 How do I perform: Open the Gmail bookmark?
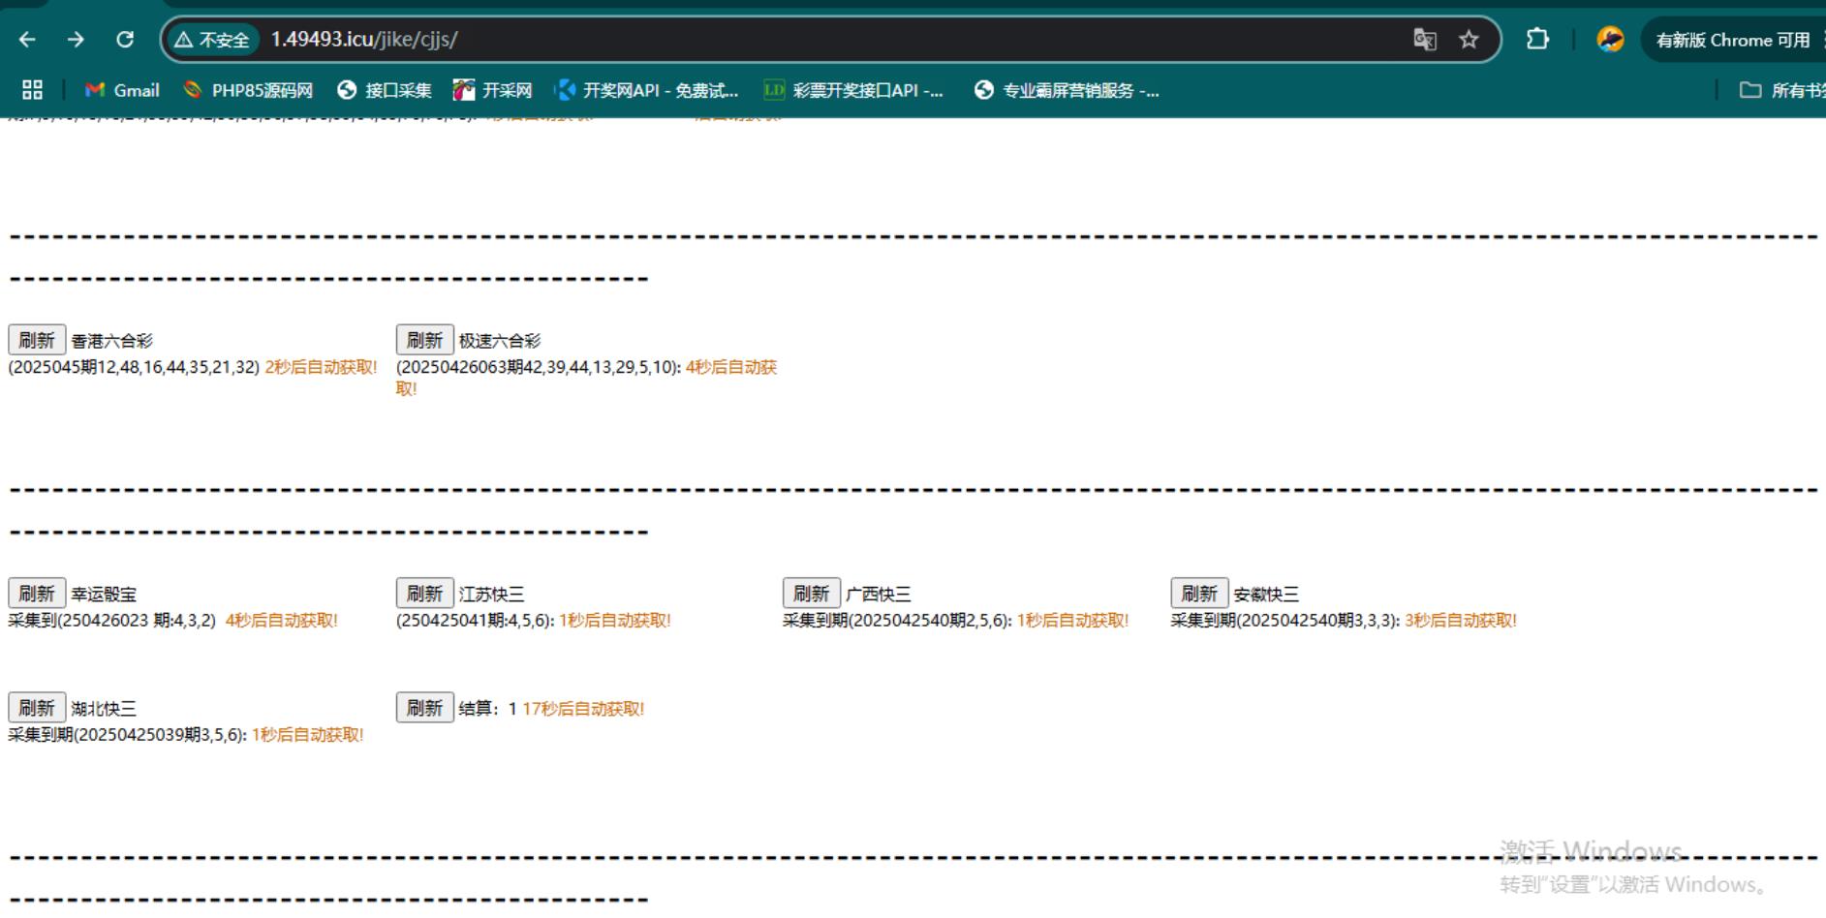pyautogui.click(x=122, y=90)
